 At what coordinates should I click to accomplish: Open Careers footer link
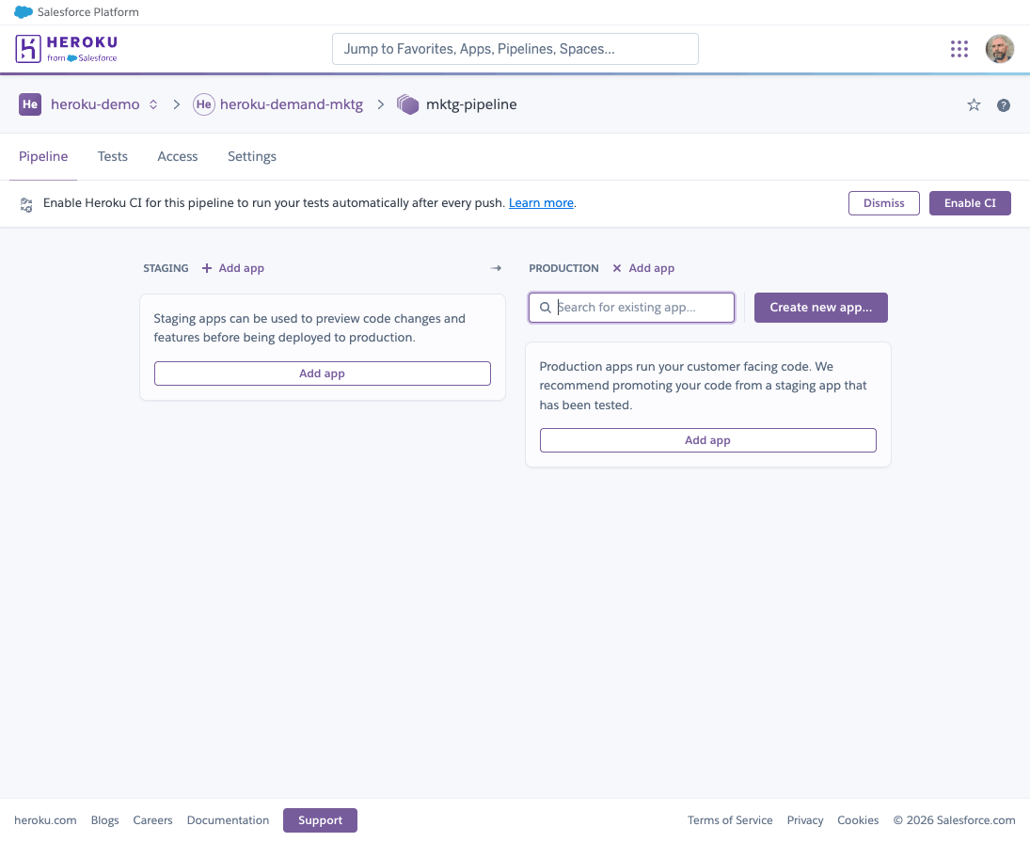(152, 820)
